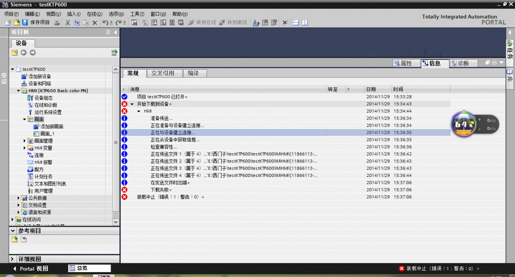Viewport: 515px width, 277px height.
Task: Select 添加新设备 in project tree
Action: pos(39,76)
